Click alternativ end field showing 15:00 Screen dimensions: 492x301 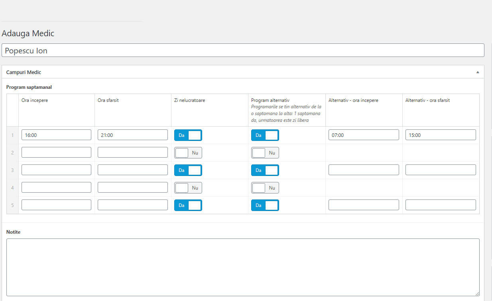pyautogui.click(x=440, y=135)
